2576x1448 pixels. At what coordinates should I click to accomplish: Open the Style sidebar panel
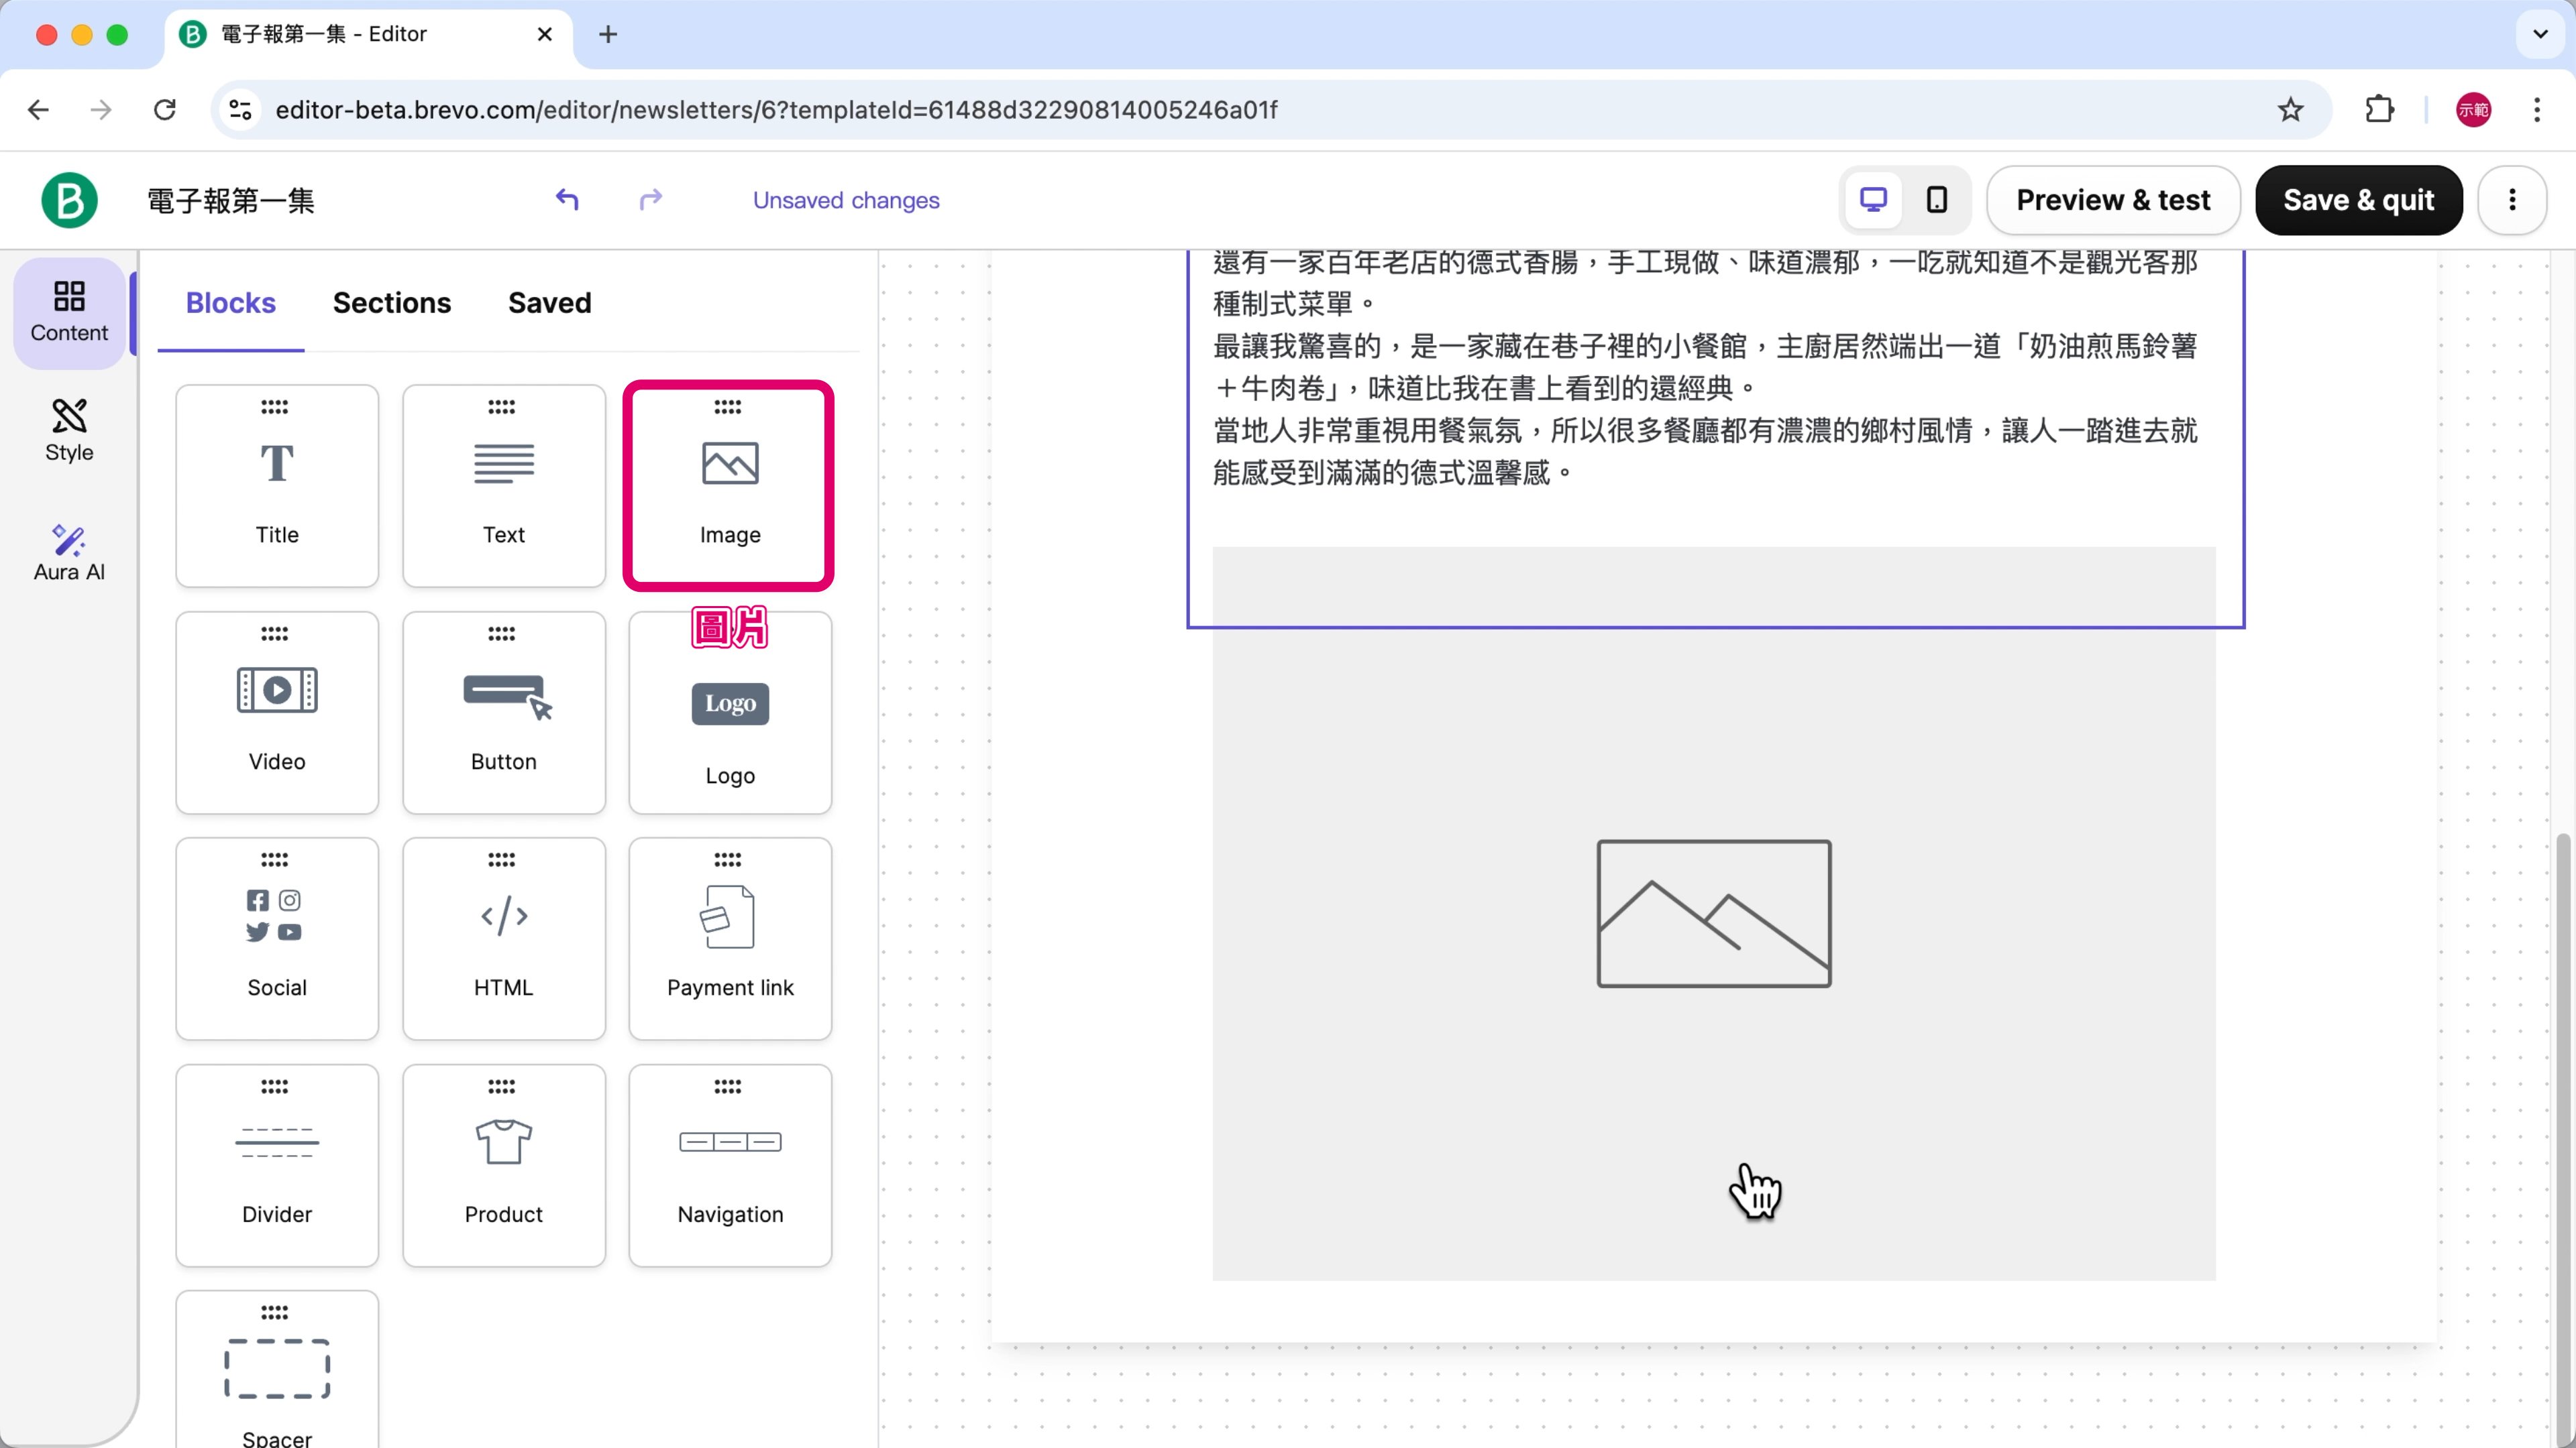point(69,430)
